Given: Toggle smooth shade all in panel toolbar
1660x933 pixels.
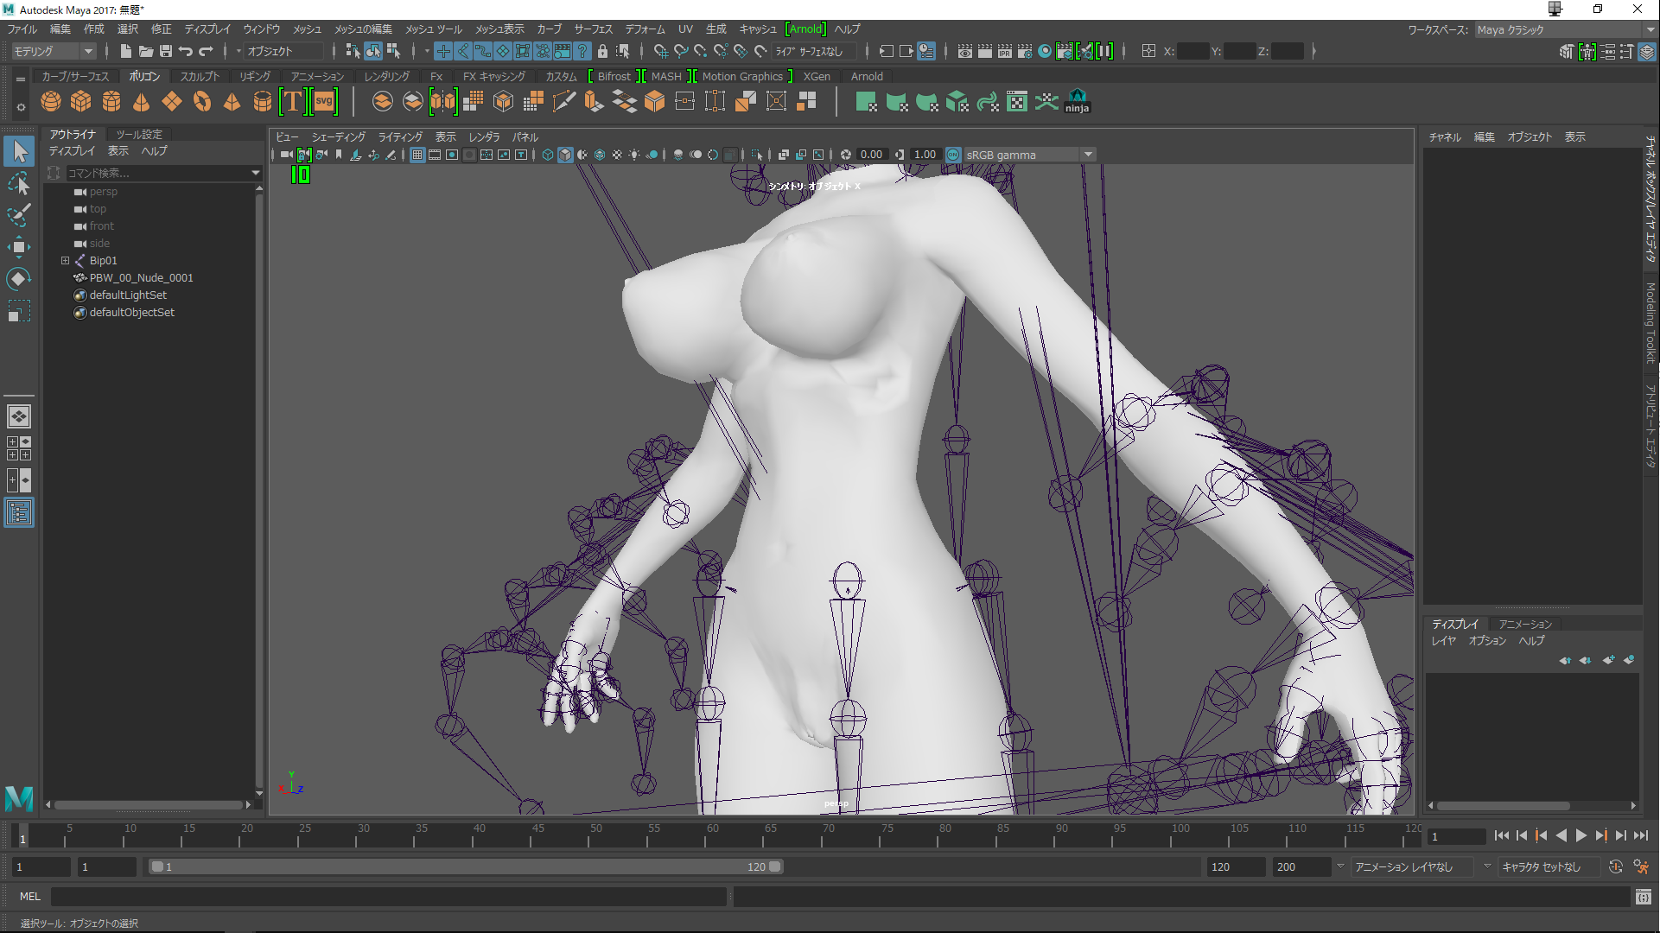Looking at the screenshot, I should point(565,155).
